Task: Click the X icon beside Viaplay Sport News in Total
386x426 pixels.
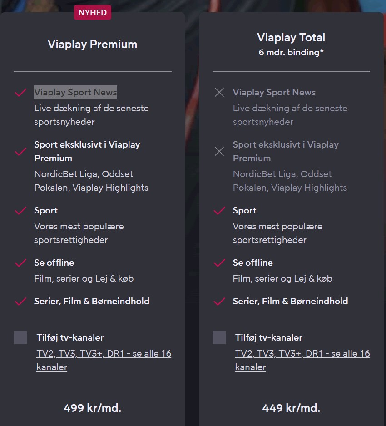Action: (219, 93)
